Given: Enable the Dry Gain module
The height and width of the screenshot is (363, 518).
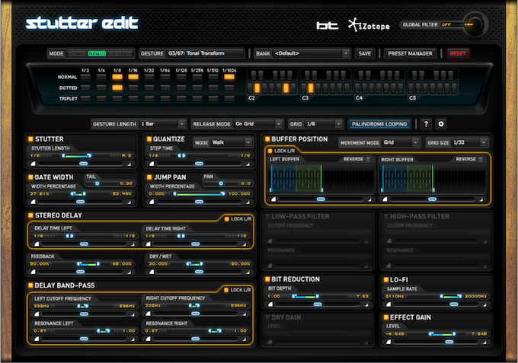Looking at the screenshot, I should [267, 317].
